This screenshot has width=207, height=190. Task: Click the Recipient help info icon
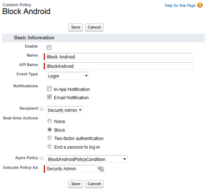pos(41,109)
